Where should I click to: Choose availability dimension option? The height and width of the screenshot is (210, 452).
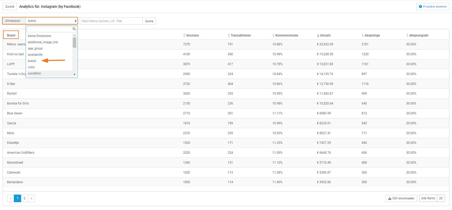pyautogui.click(x=49, y=55)
